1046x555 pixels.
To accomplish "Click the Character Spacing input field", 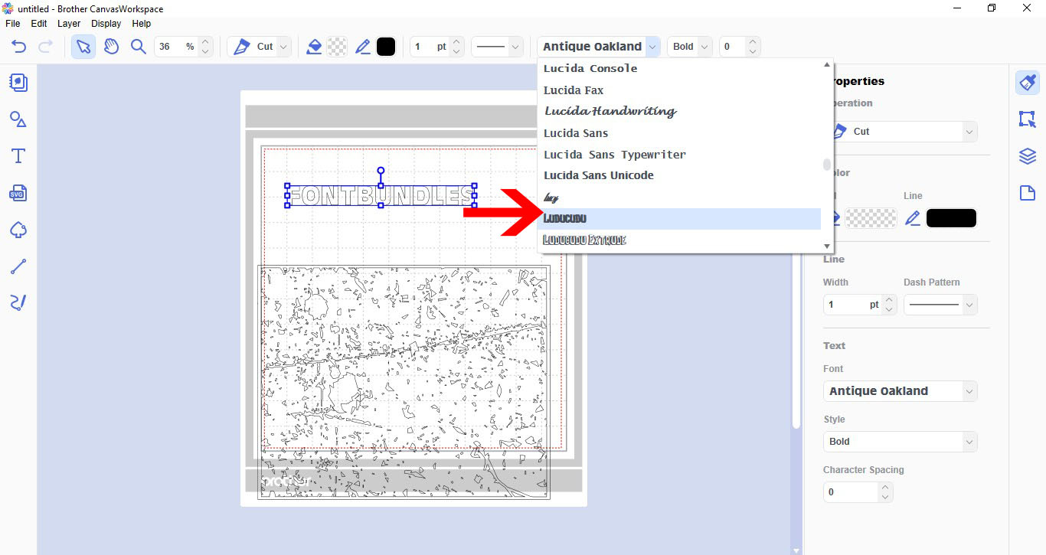I will pyautogui.click(x=852, y=491).
